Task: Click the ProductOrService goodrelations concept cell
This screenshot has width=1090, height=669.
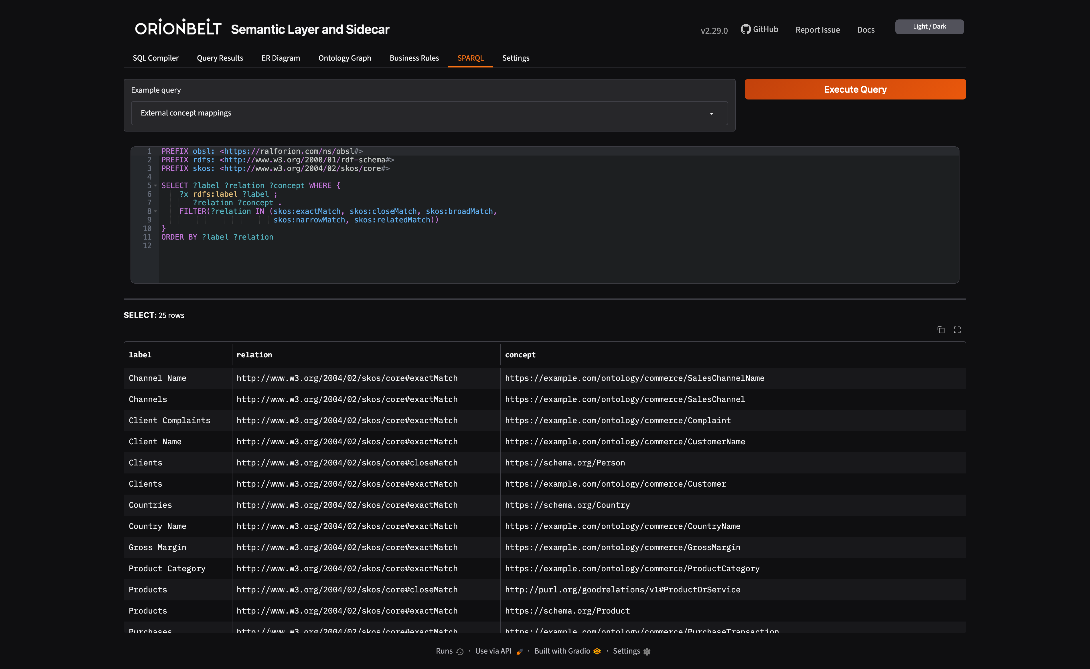Action: (x=733, y=590)
